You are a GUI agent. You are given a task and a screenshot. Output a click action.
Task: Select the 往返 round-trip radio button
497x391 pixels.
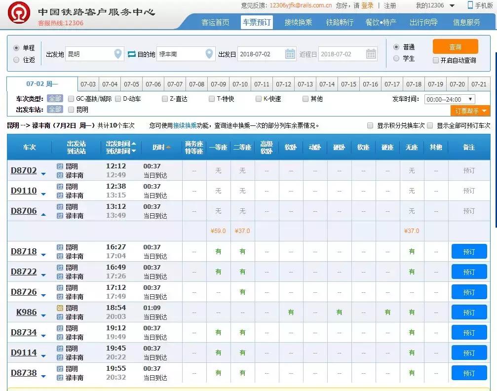[16, 60]
